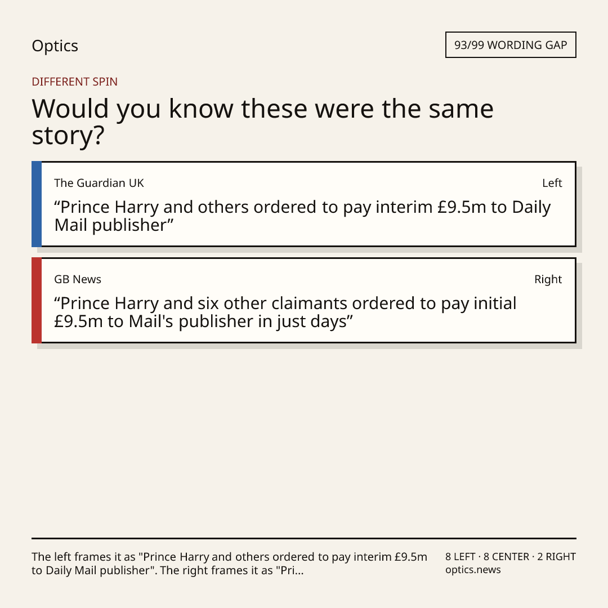The height and width of the screenshot is (608, 608).
Task: Select the GB News headline quote text
Action: pos(285,312)
